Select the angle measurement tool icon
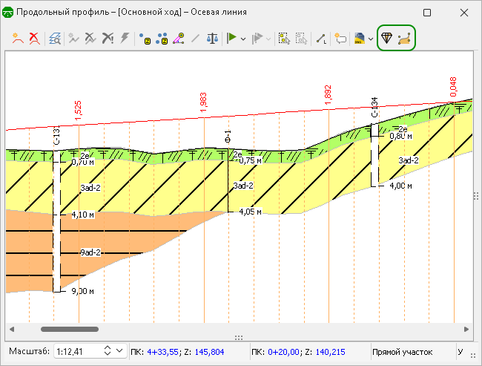The height and width of the screenshot is (366, 482). [x=179, y=38]
